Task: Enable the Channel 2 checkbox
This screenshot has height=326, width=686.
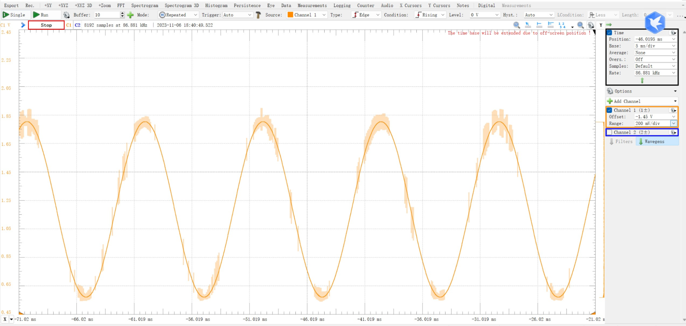Action: click(x=609, y=132)
